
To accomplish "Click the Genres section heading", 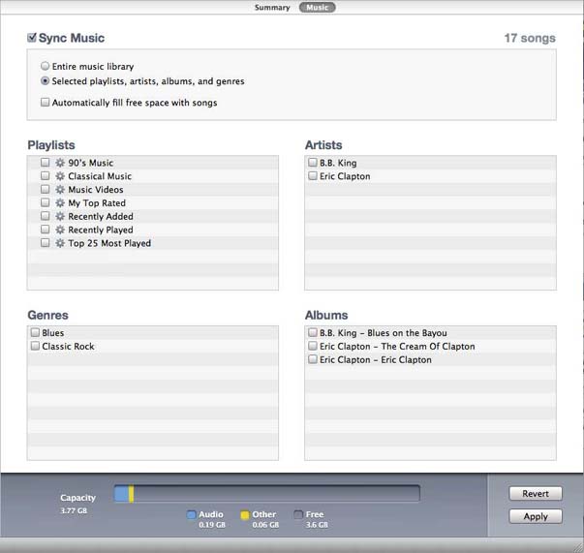I will pyautogui.click(x=48, y=315).
